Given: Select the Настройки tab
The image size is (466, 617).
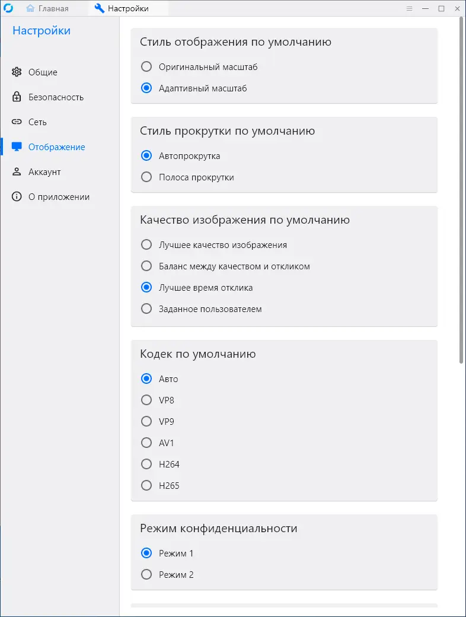Looking at the screenshot, I should [122, 8].
